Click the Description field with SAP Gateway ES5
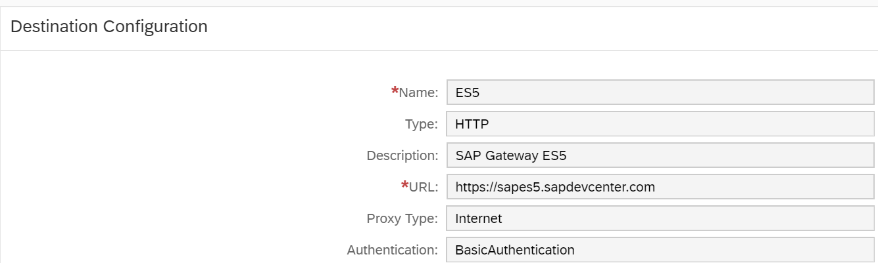The image size is (878, 263). pyautogui.click(x=660, y=155)
